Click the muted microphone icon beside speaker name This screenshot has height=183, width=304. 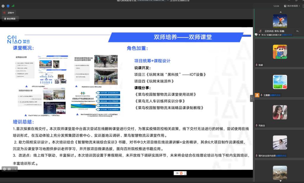tap(260, 31)
